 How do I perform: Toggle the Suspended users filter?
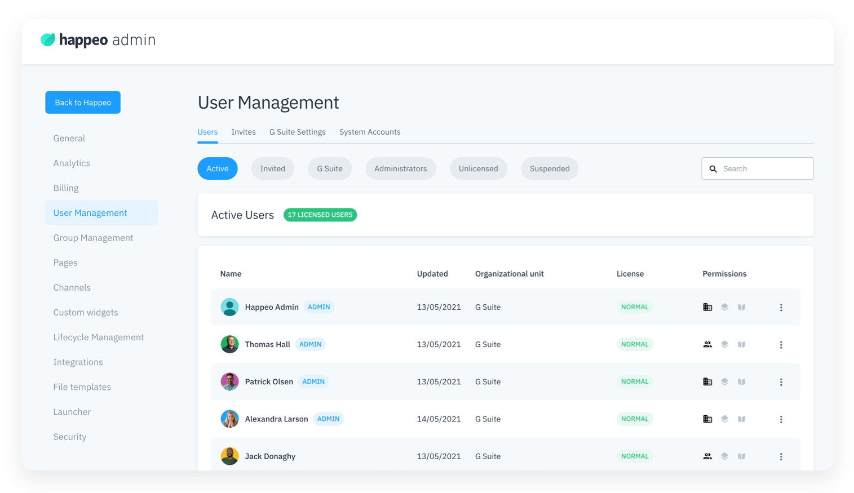click(549, 168)
